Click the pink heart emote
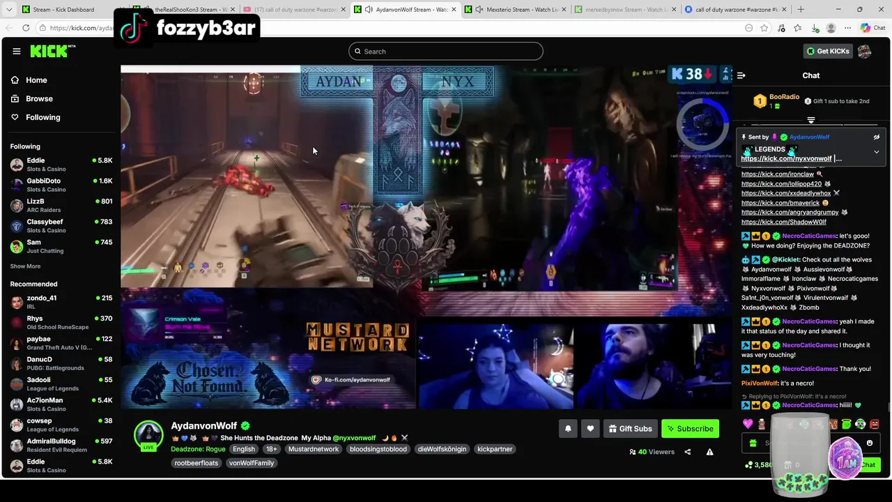Viewport: 892px width, 502px height. point(748,424)
